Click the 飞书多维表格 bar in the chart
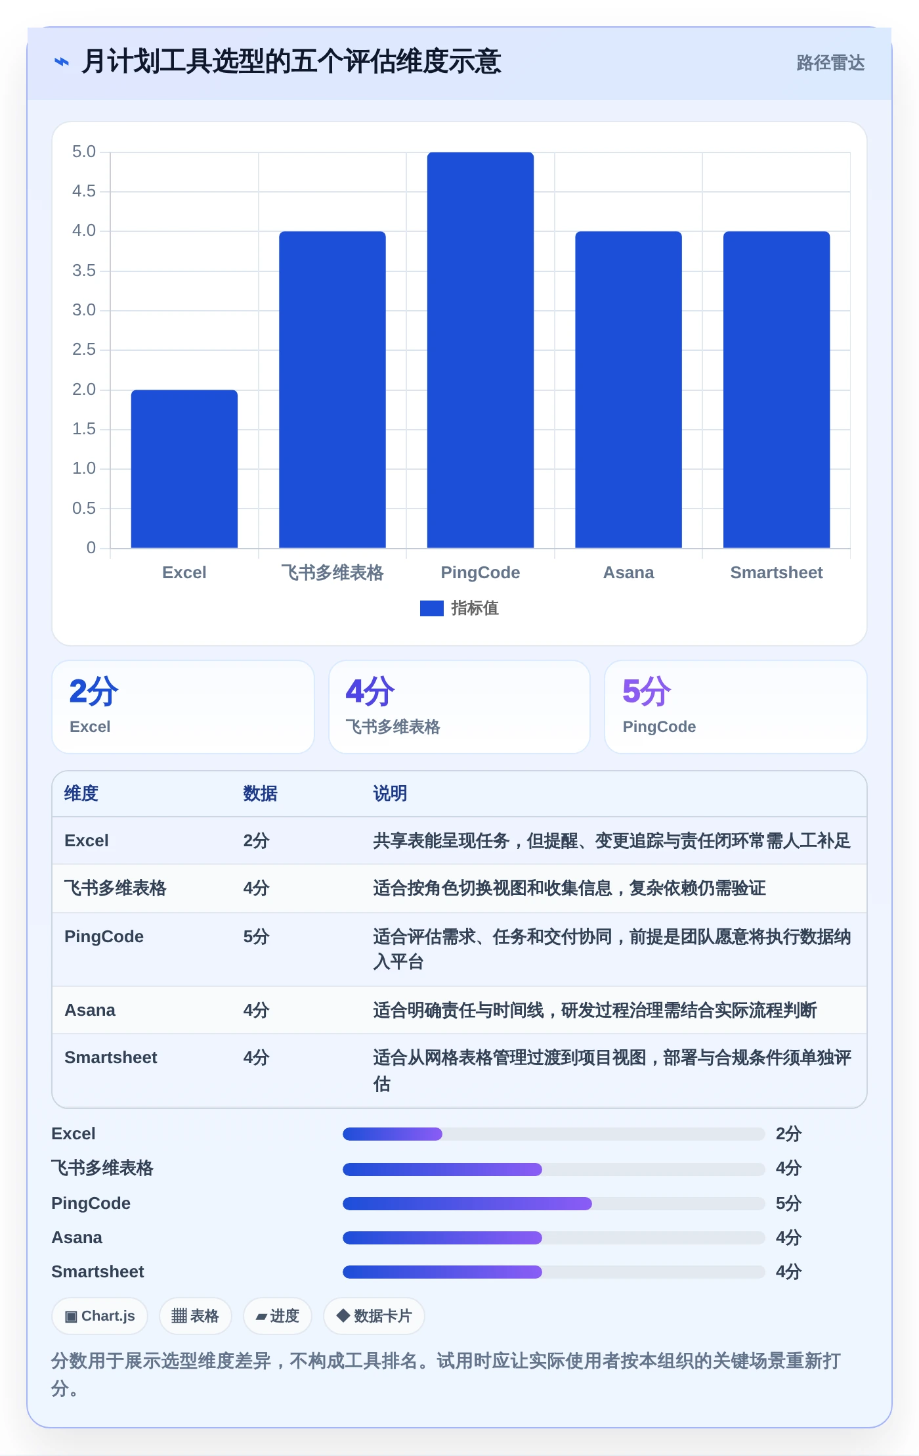The width and height of the screenshot is (919, 1456). (x=332, y=390)
